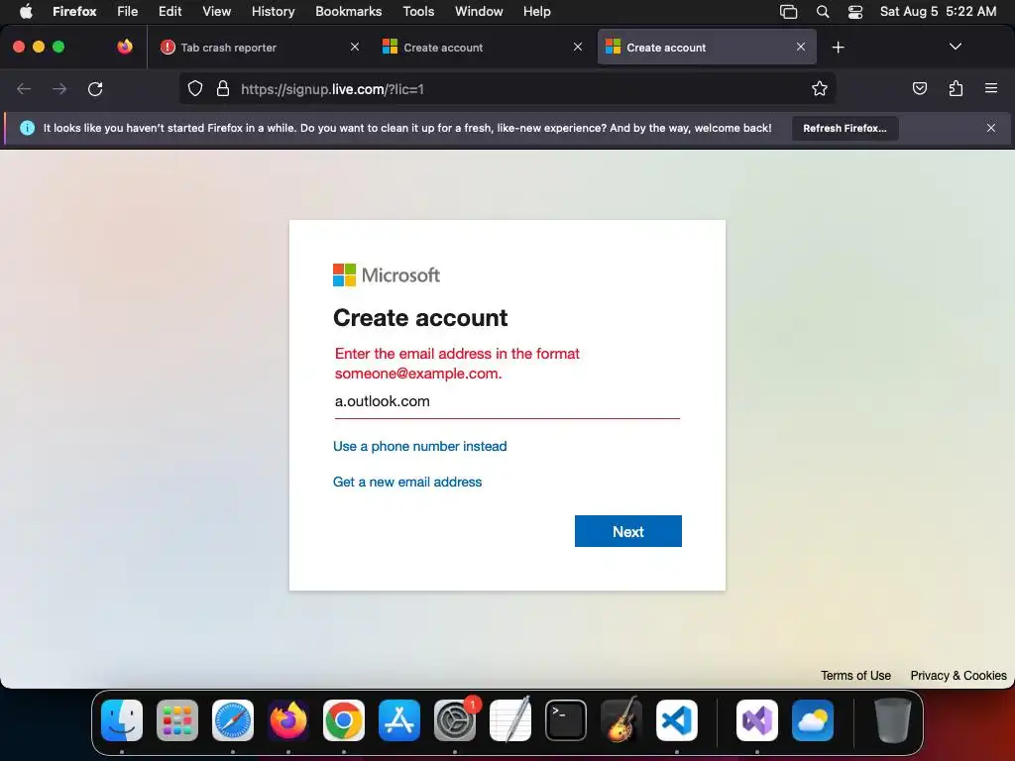1015x761 pixels.
Task: Click the date and time clock
Action: (x=938, y=12)
